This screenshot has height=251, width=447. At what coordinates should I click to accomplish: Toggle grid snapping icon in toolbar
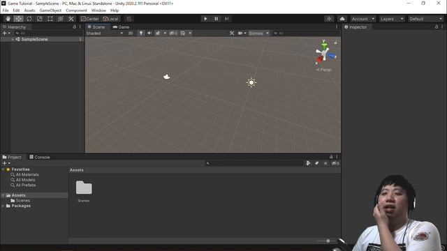(x=129, y=19)
